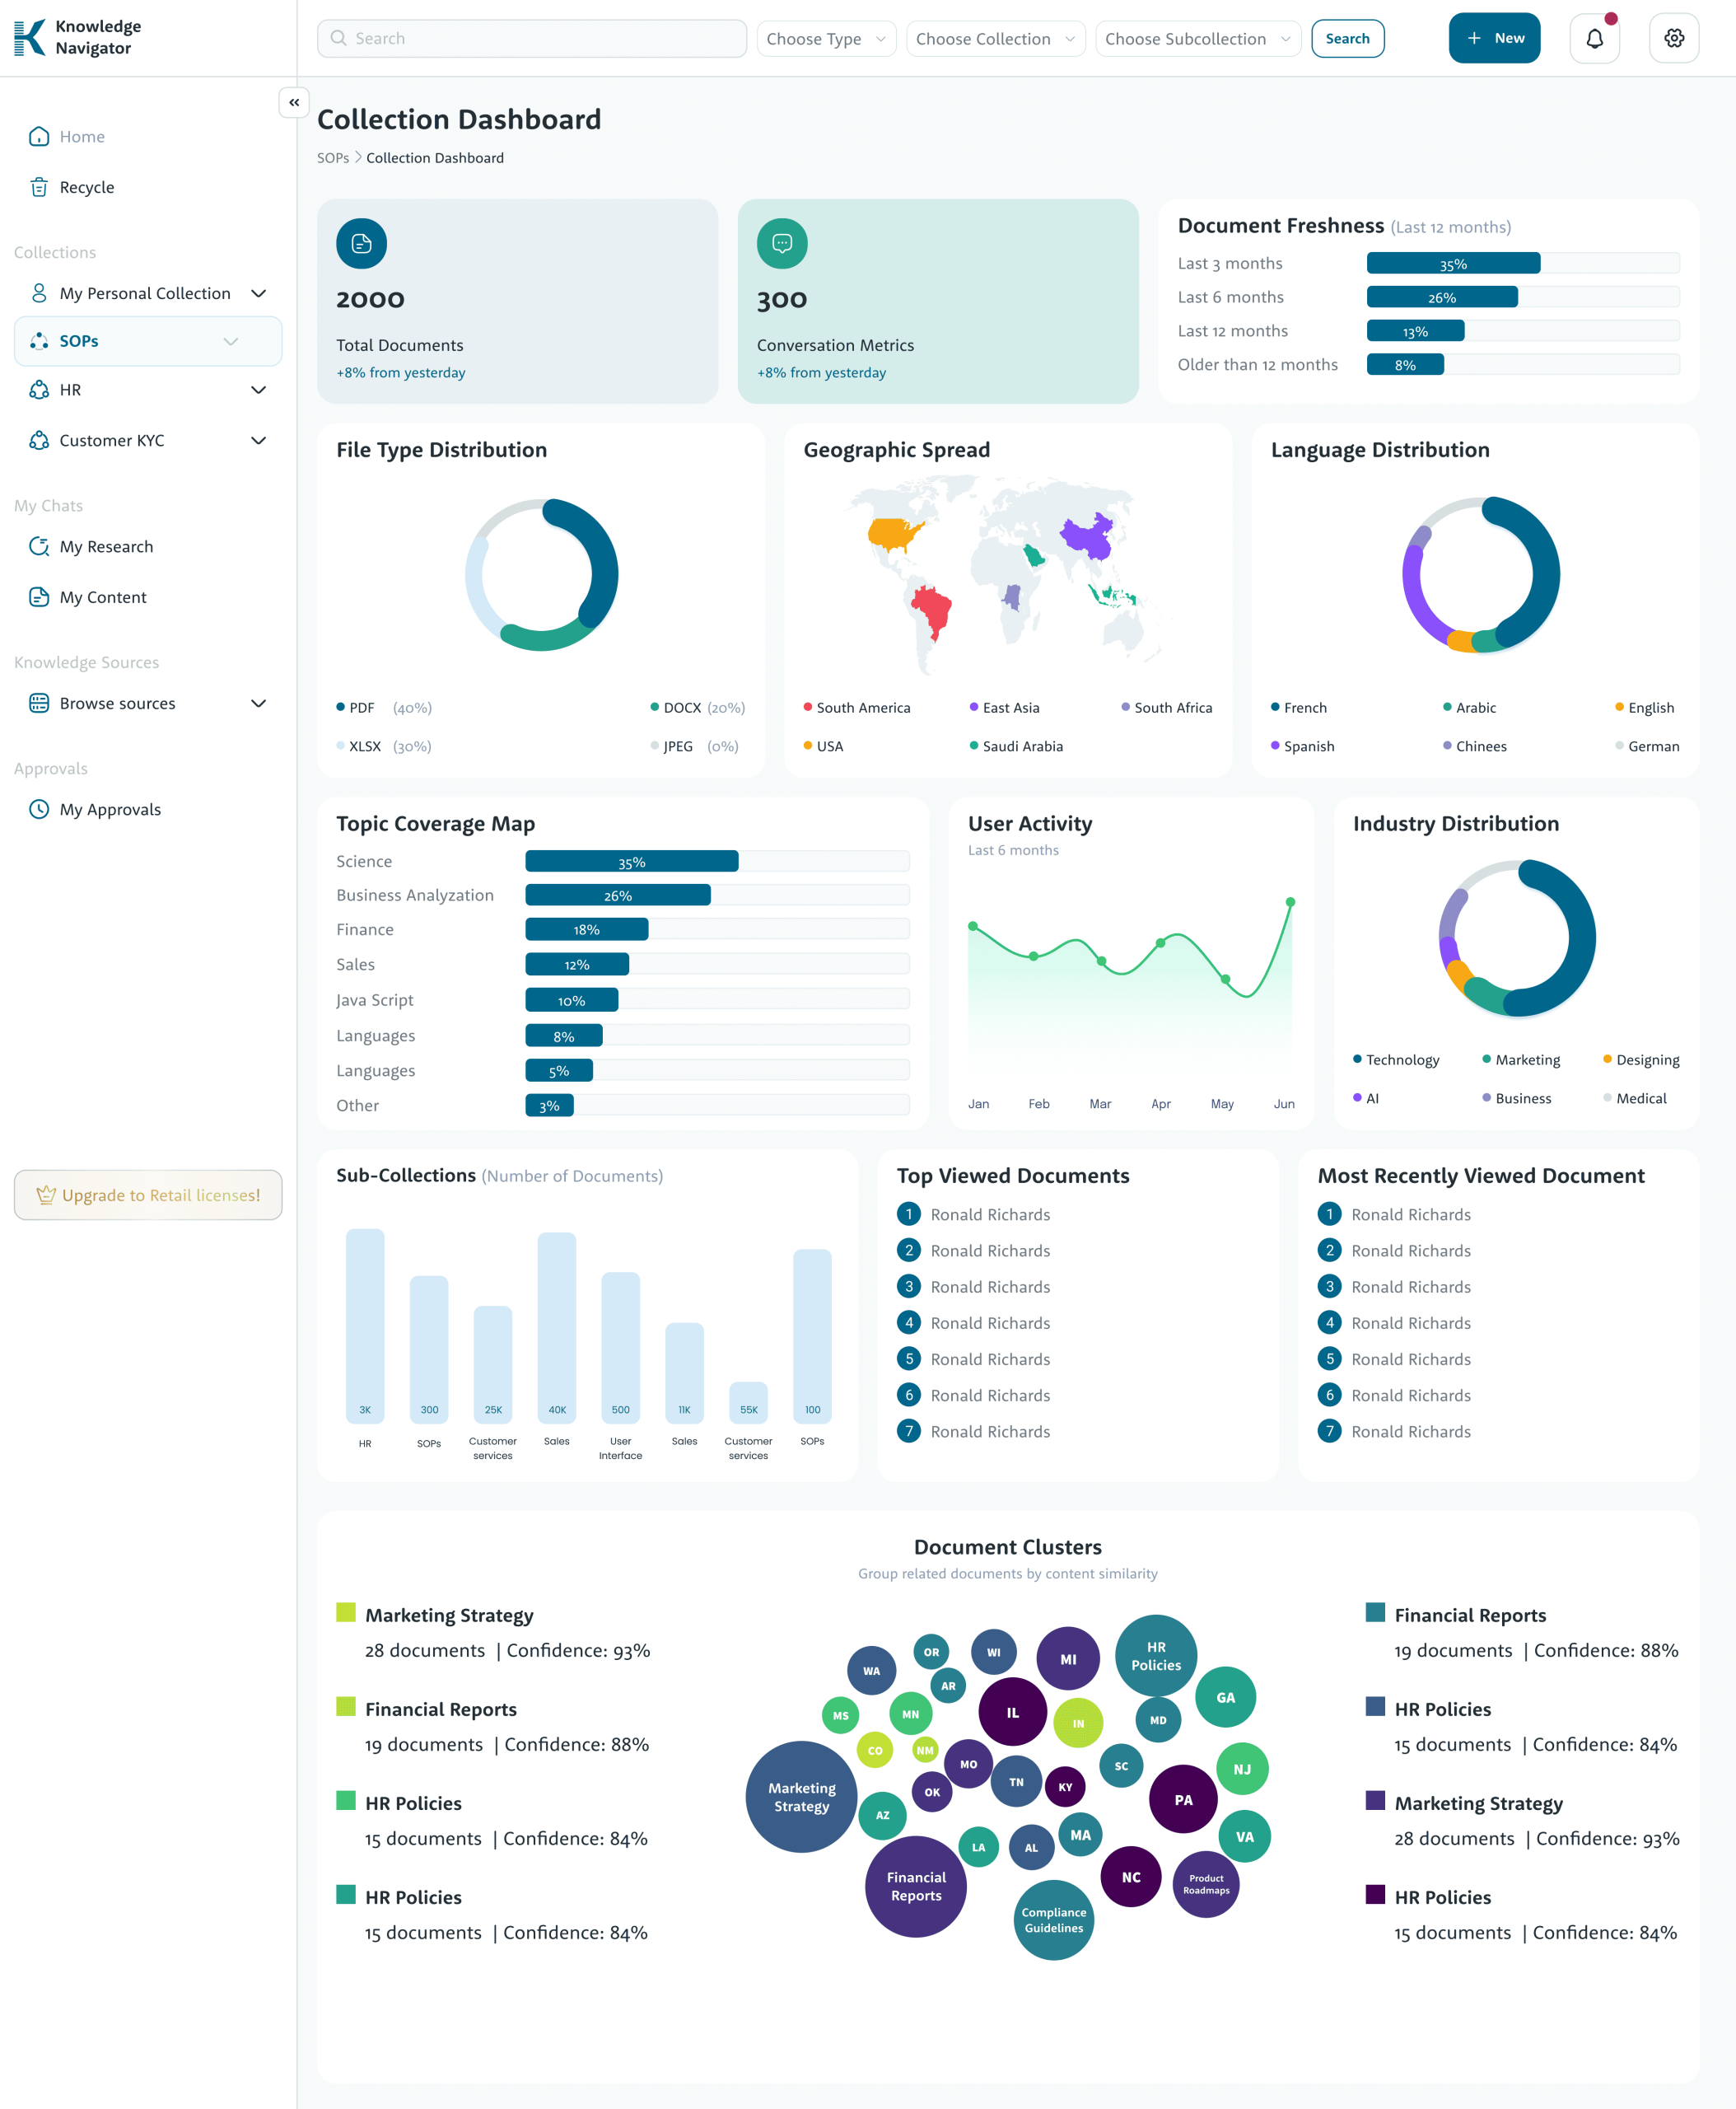Click Total Documents card icon
Viewport: 1736px width, 2109px height.
[361, 243]
